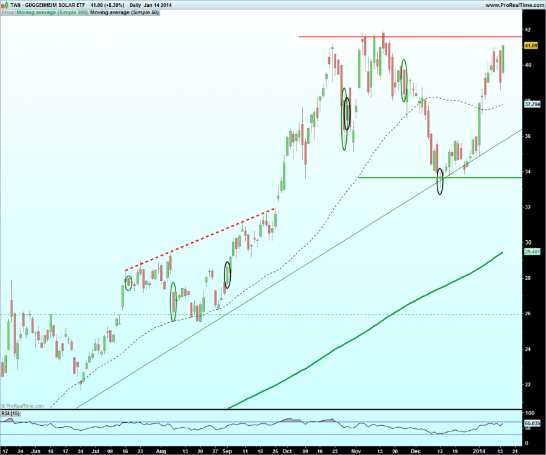The width and height of the screenshot is (546, 455).
Task: Click the 37.794 moving average value tag
Action: (532, 104)
